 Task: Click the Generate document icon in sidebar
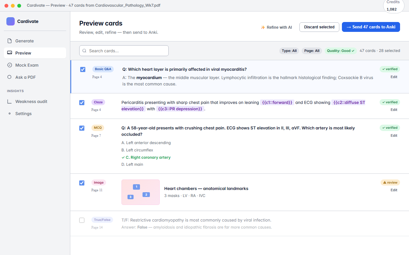tap(10, 41)
